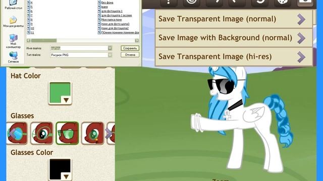Click the file list scrollbar right arrow

(137, 40)
